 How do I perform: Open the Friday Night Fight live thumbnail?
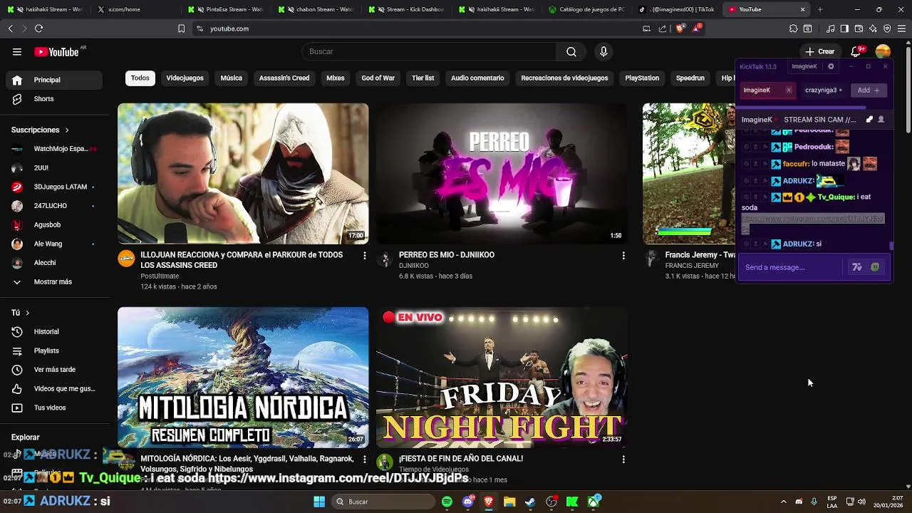[x=502, y=378]
